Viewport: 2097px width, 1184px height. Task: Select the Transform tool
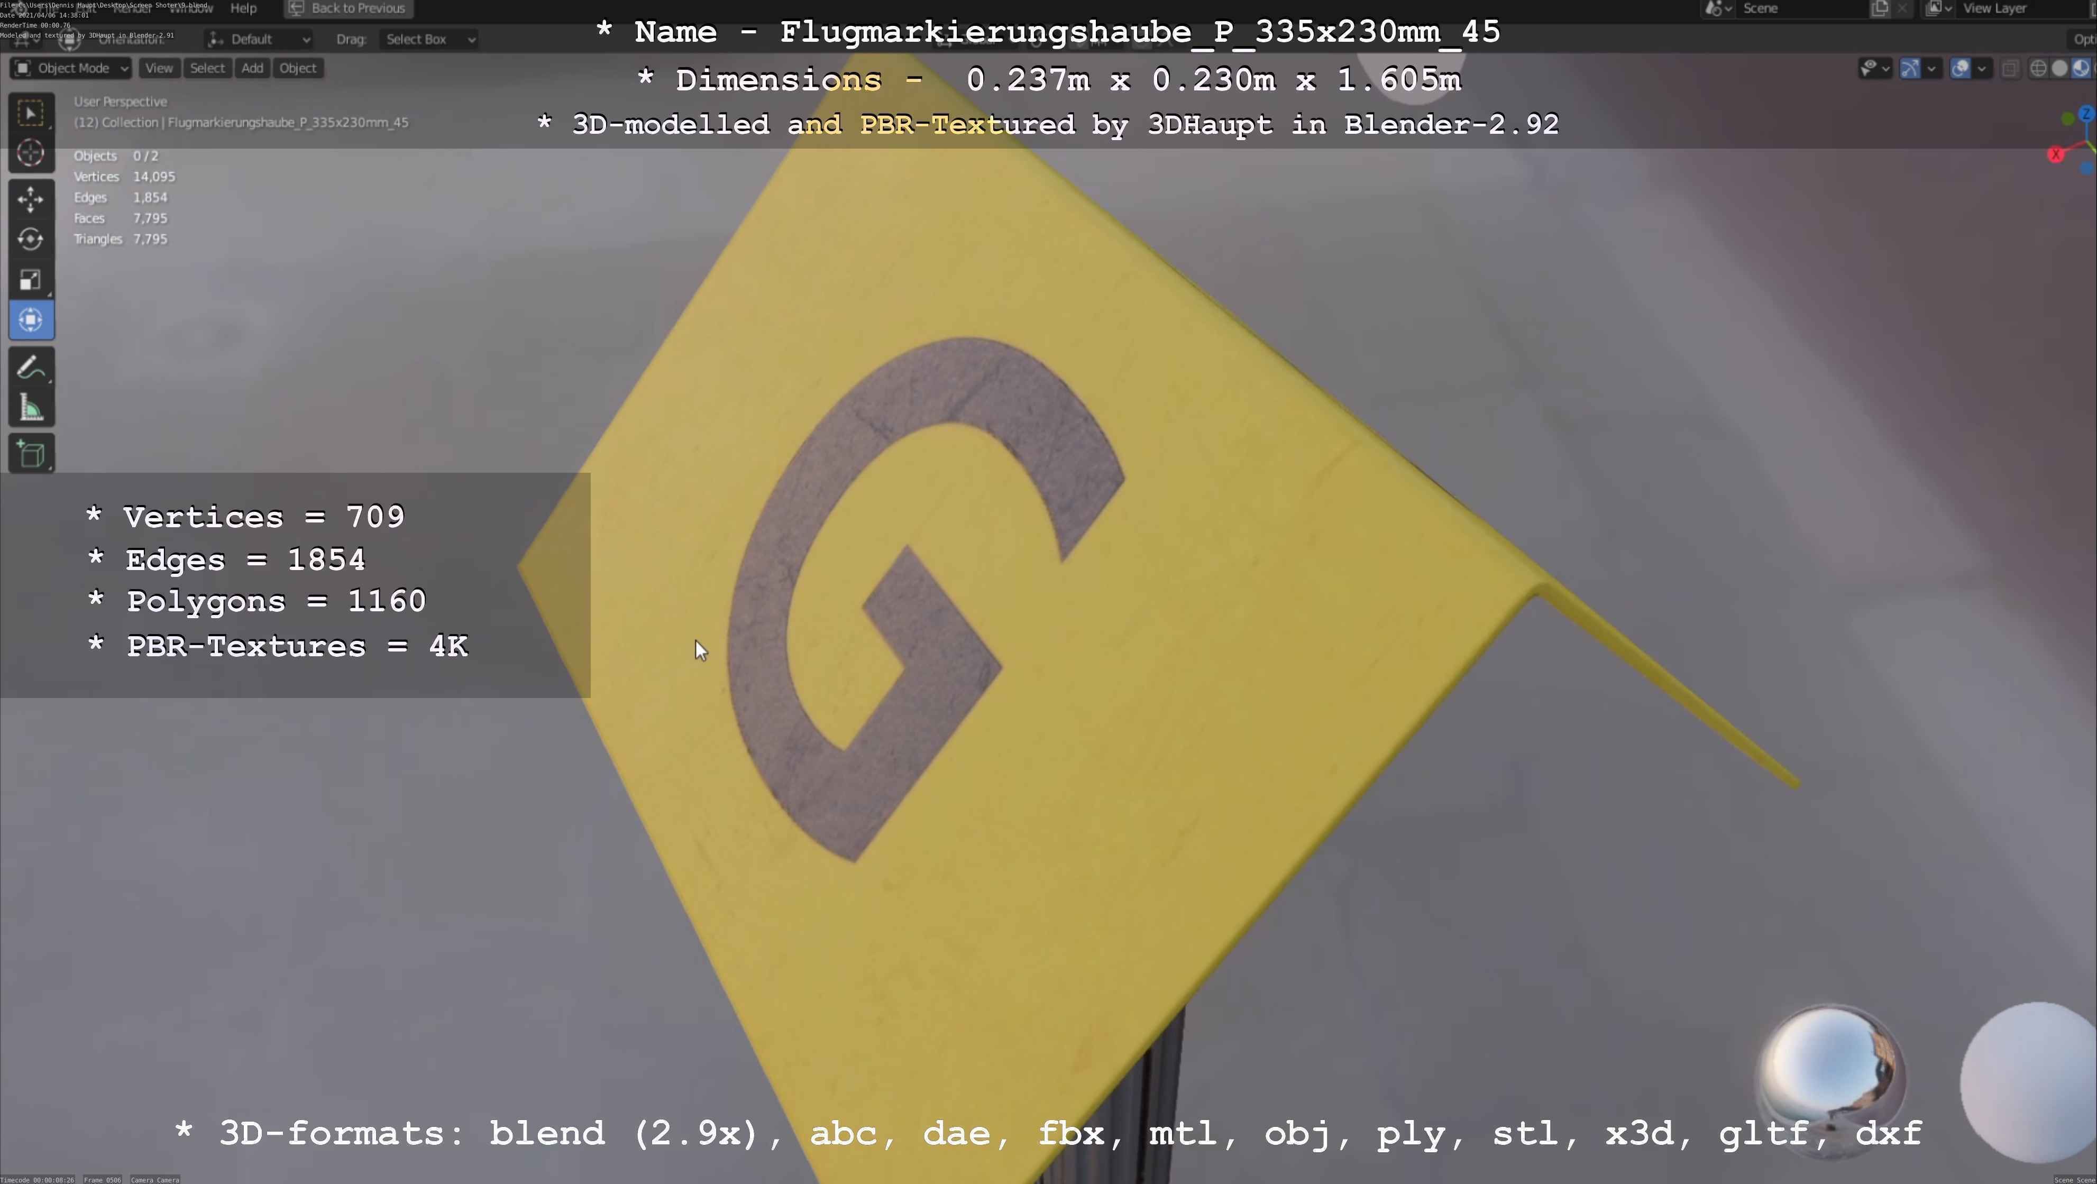pos(31,320)
